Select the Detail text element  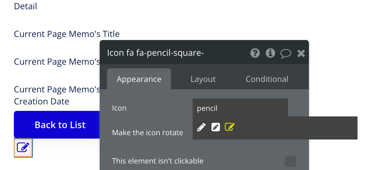[26, 6]
